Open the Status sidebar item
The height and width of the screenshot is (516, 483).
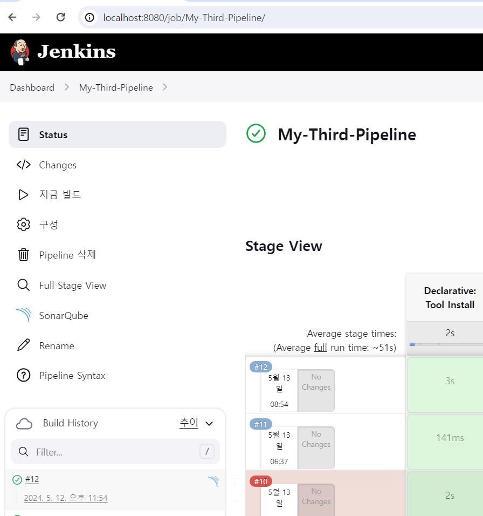[118, 134]
